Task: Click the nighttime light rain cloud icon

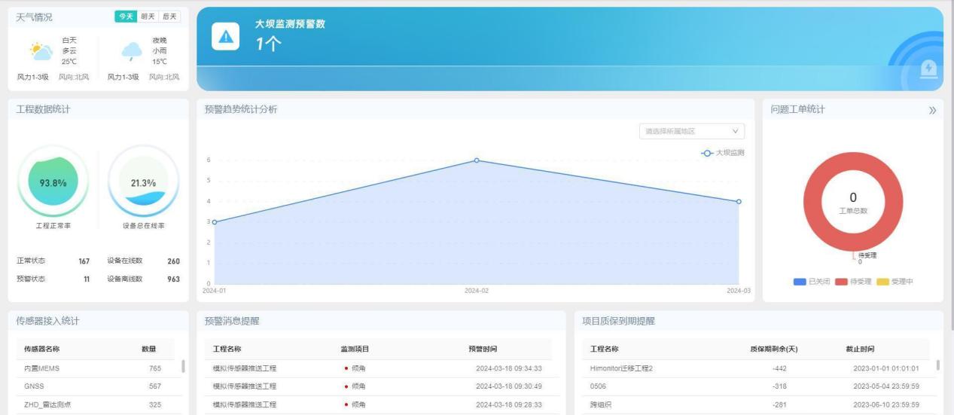Action: pos(132,51)
